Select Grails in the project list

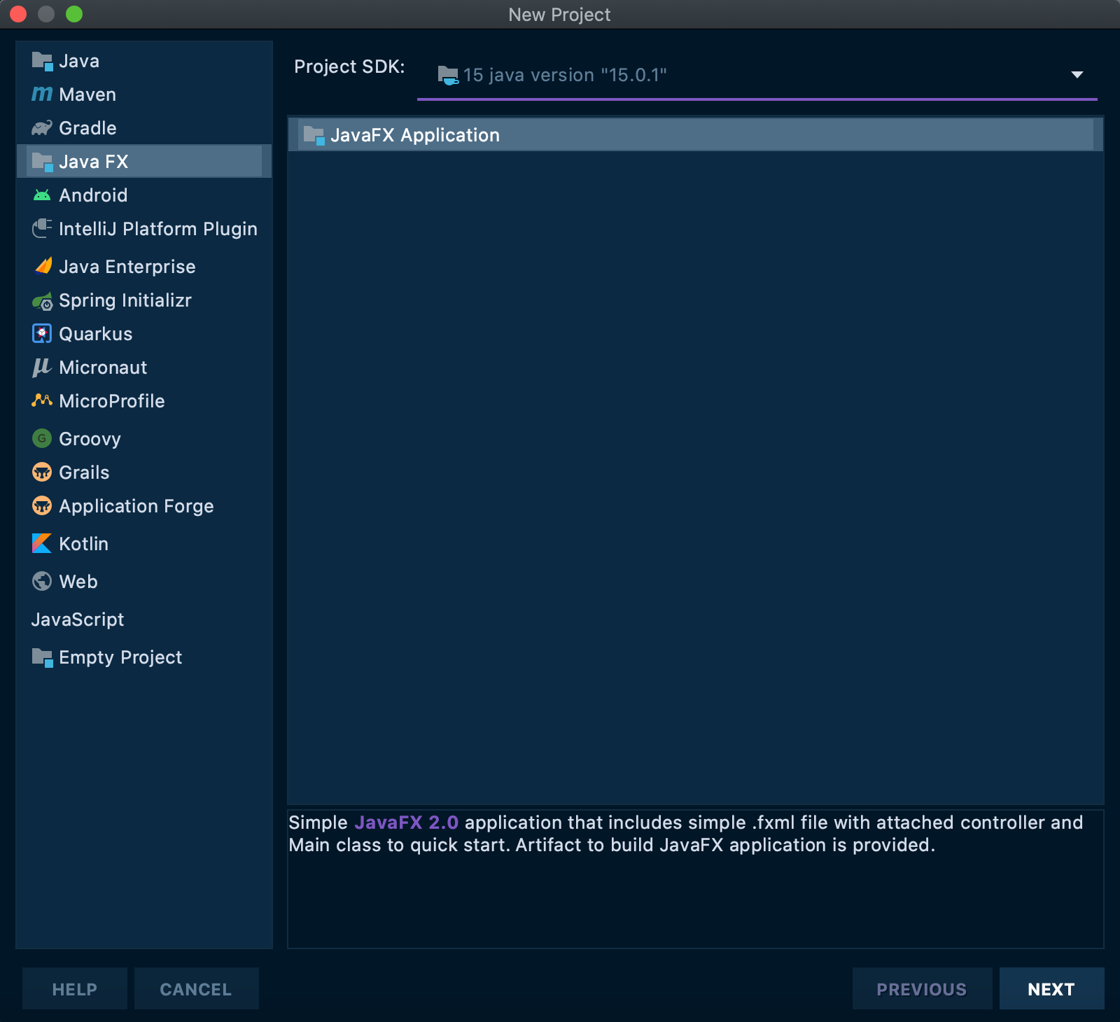pyautogui.click(x=83, y=472)
